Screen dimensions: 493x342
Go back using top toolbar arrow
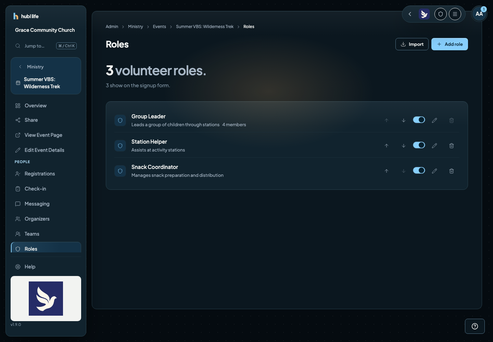pyautogui.click(x=410, y=14)
